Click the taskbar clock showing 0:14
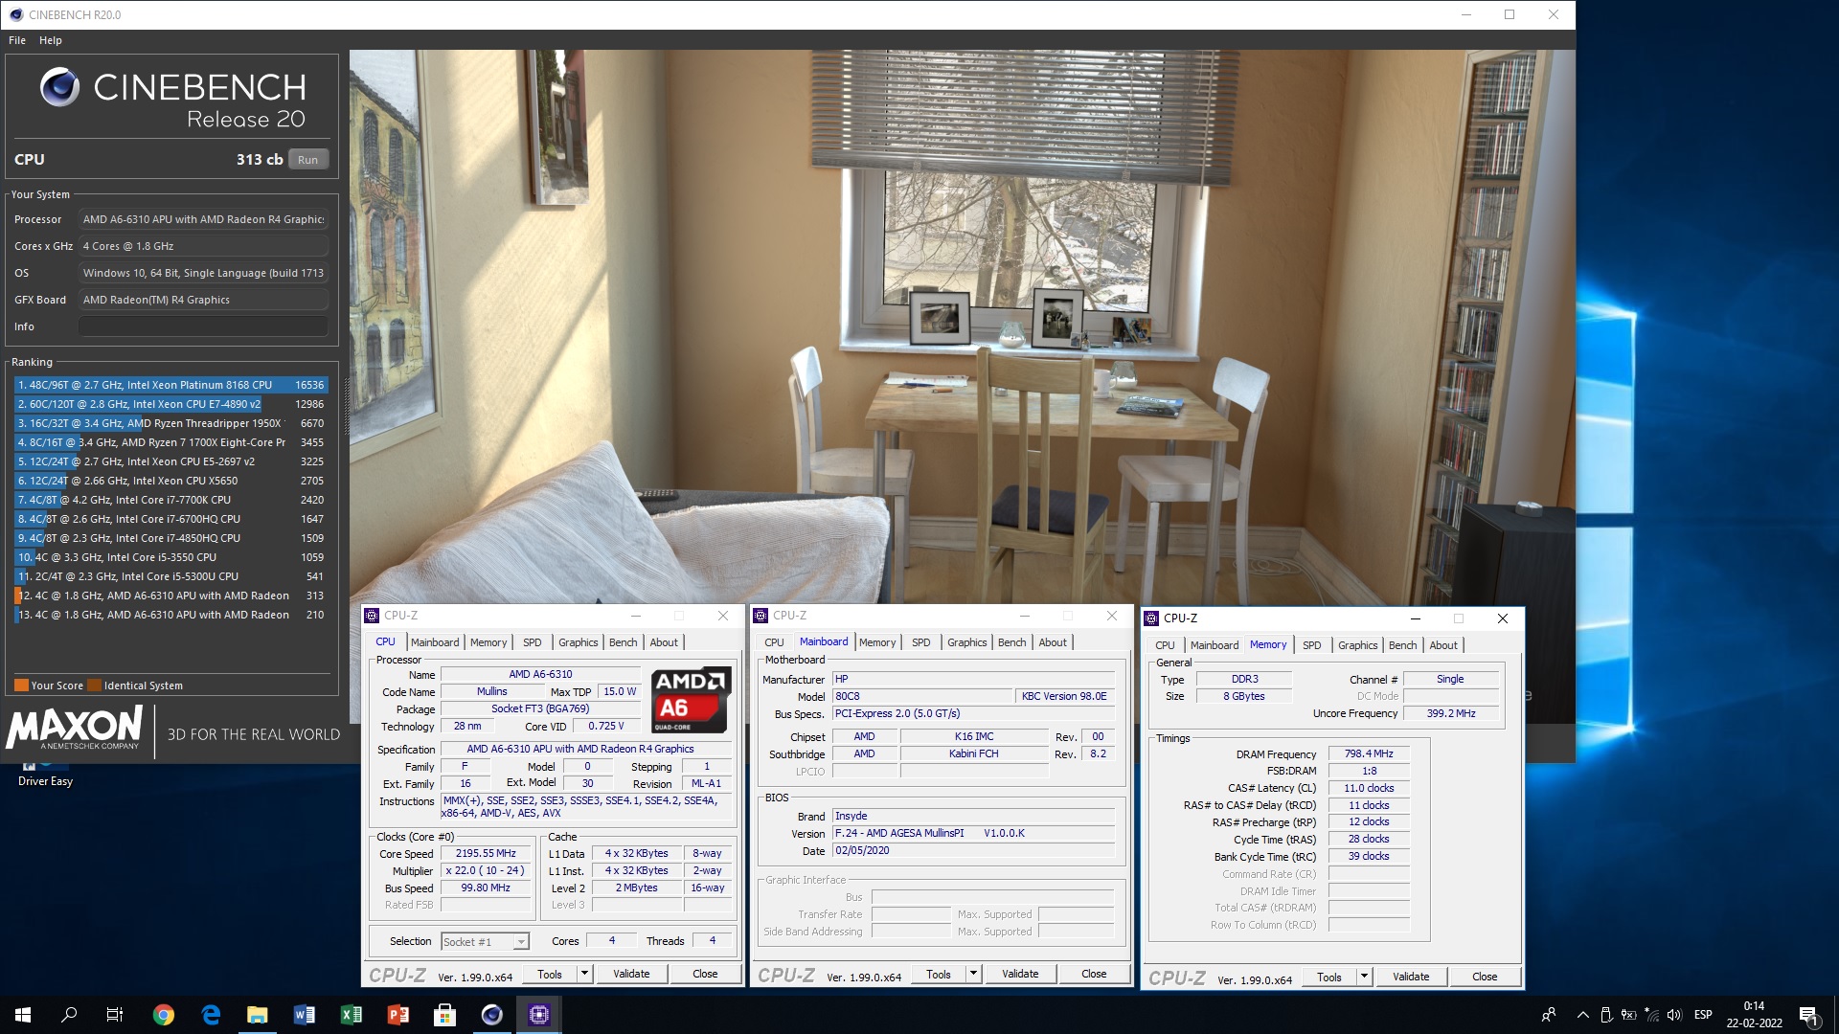The image size is (1839, 1034). [1754, 1015]
